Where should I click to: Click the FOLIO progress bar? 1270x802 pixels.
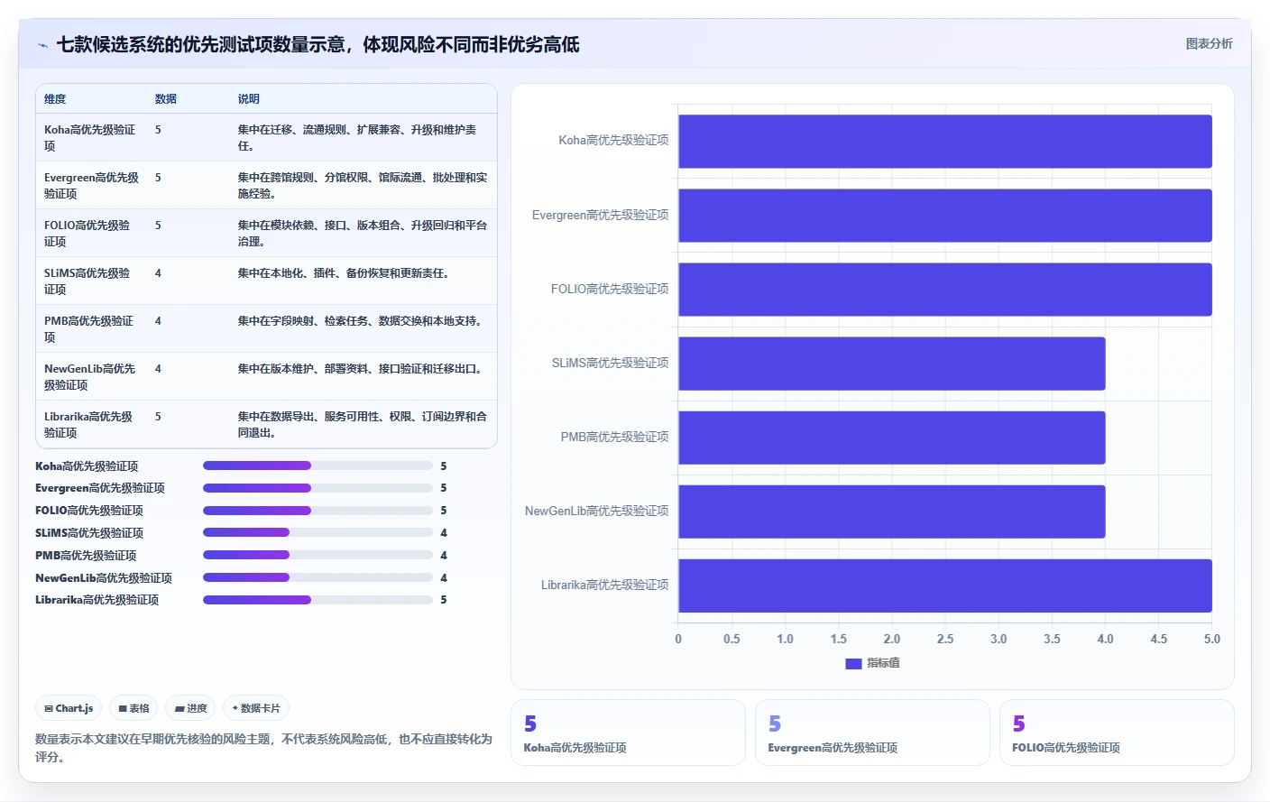tap(317, 511)
